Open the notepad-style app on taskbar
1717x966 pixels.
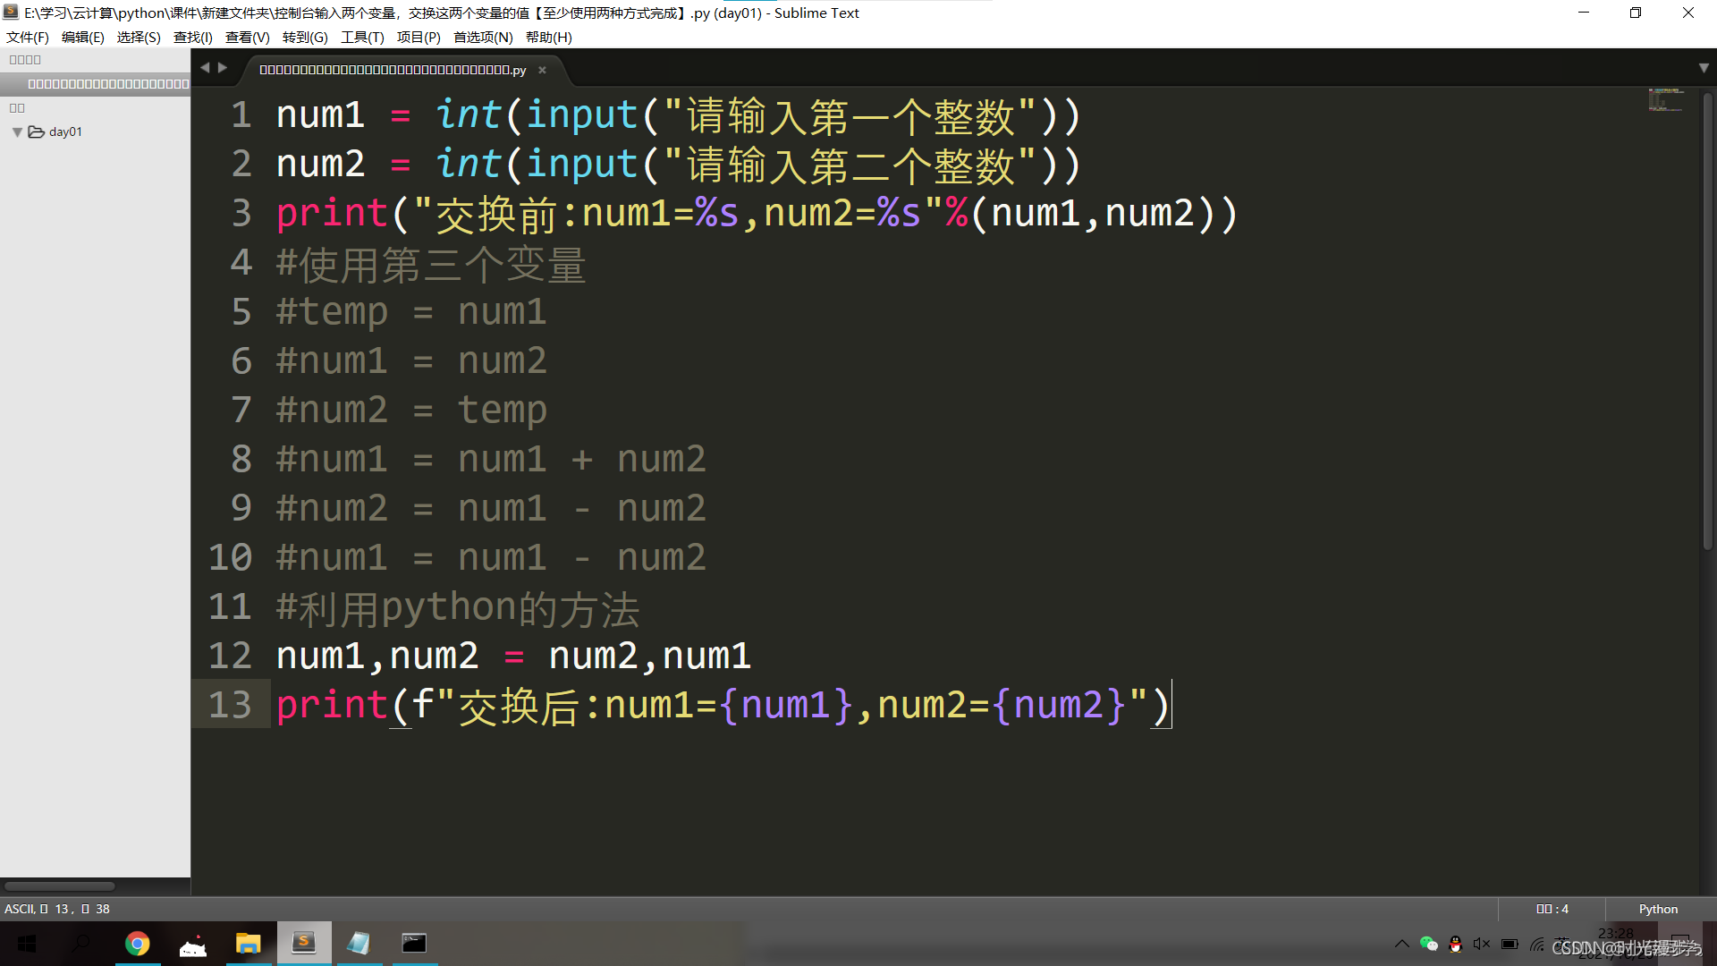pyautogui.click(x=359, y=944)
